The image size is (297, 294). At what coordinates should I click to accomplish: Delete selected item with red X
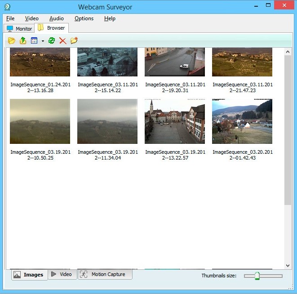tap(63, 40)
